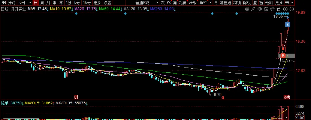Open the 更多 periods menu next to 15分

point(97,3)
